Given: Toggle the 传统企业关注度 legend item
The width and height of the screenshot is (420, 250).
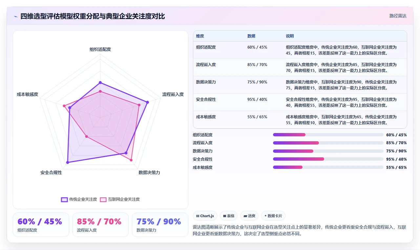Looking at the screenshot, I should [79, 199].
